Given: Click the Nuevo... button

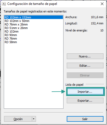Looking at the screenshot, I should pyautogui.click(x=85, y=56).
